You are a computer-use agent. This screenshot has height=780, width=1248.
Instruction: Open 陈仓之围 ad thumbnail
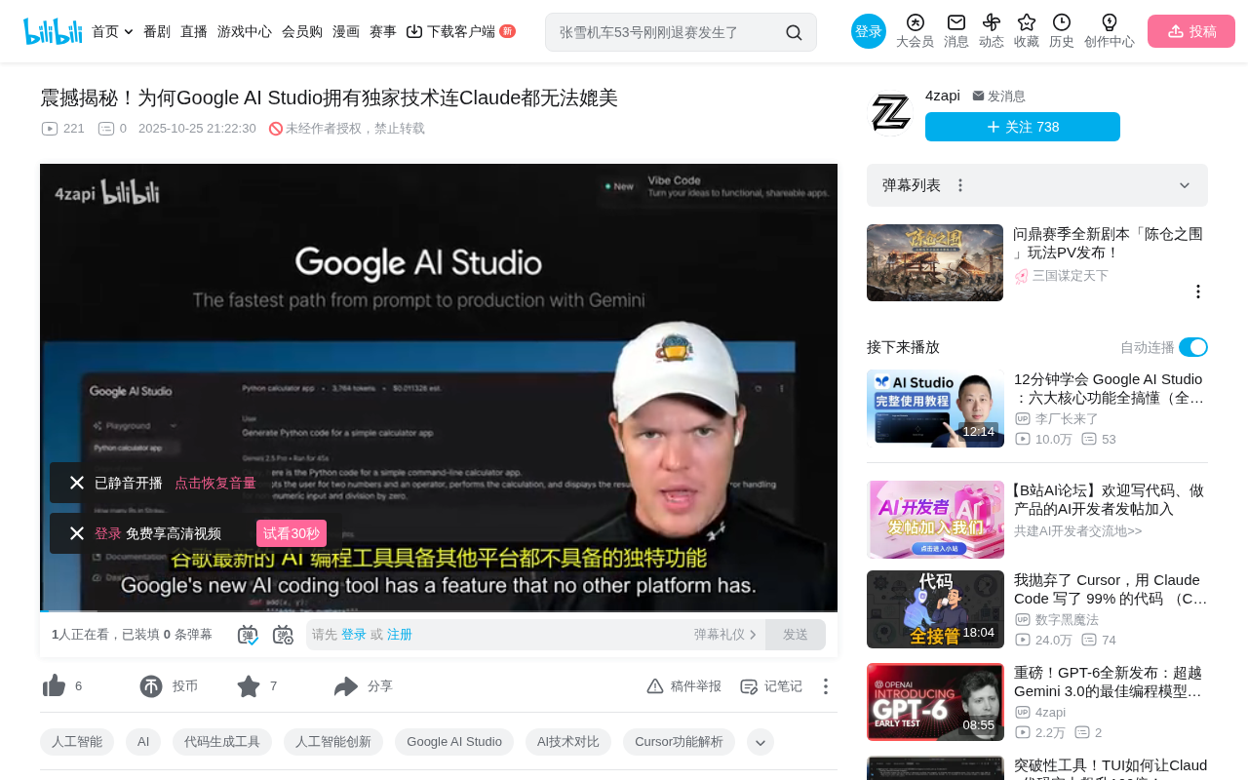935,262
